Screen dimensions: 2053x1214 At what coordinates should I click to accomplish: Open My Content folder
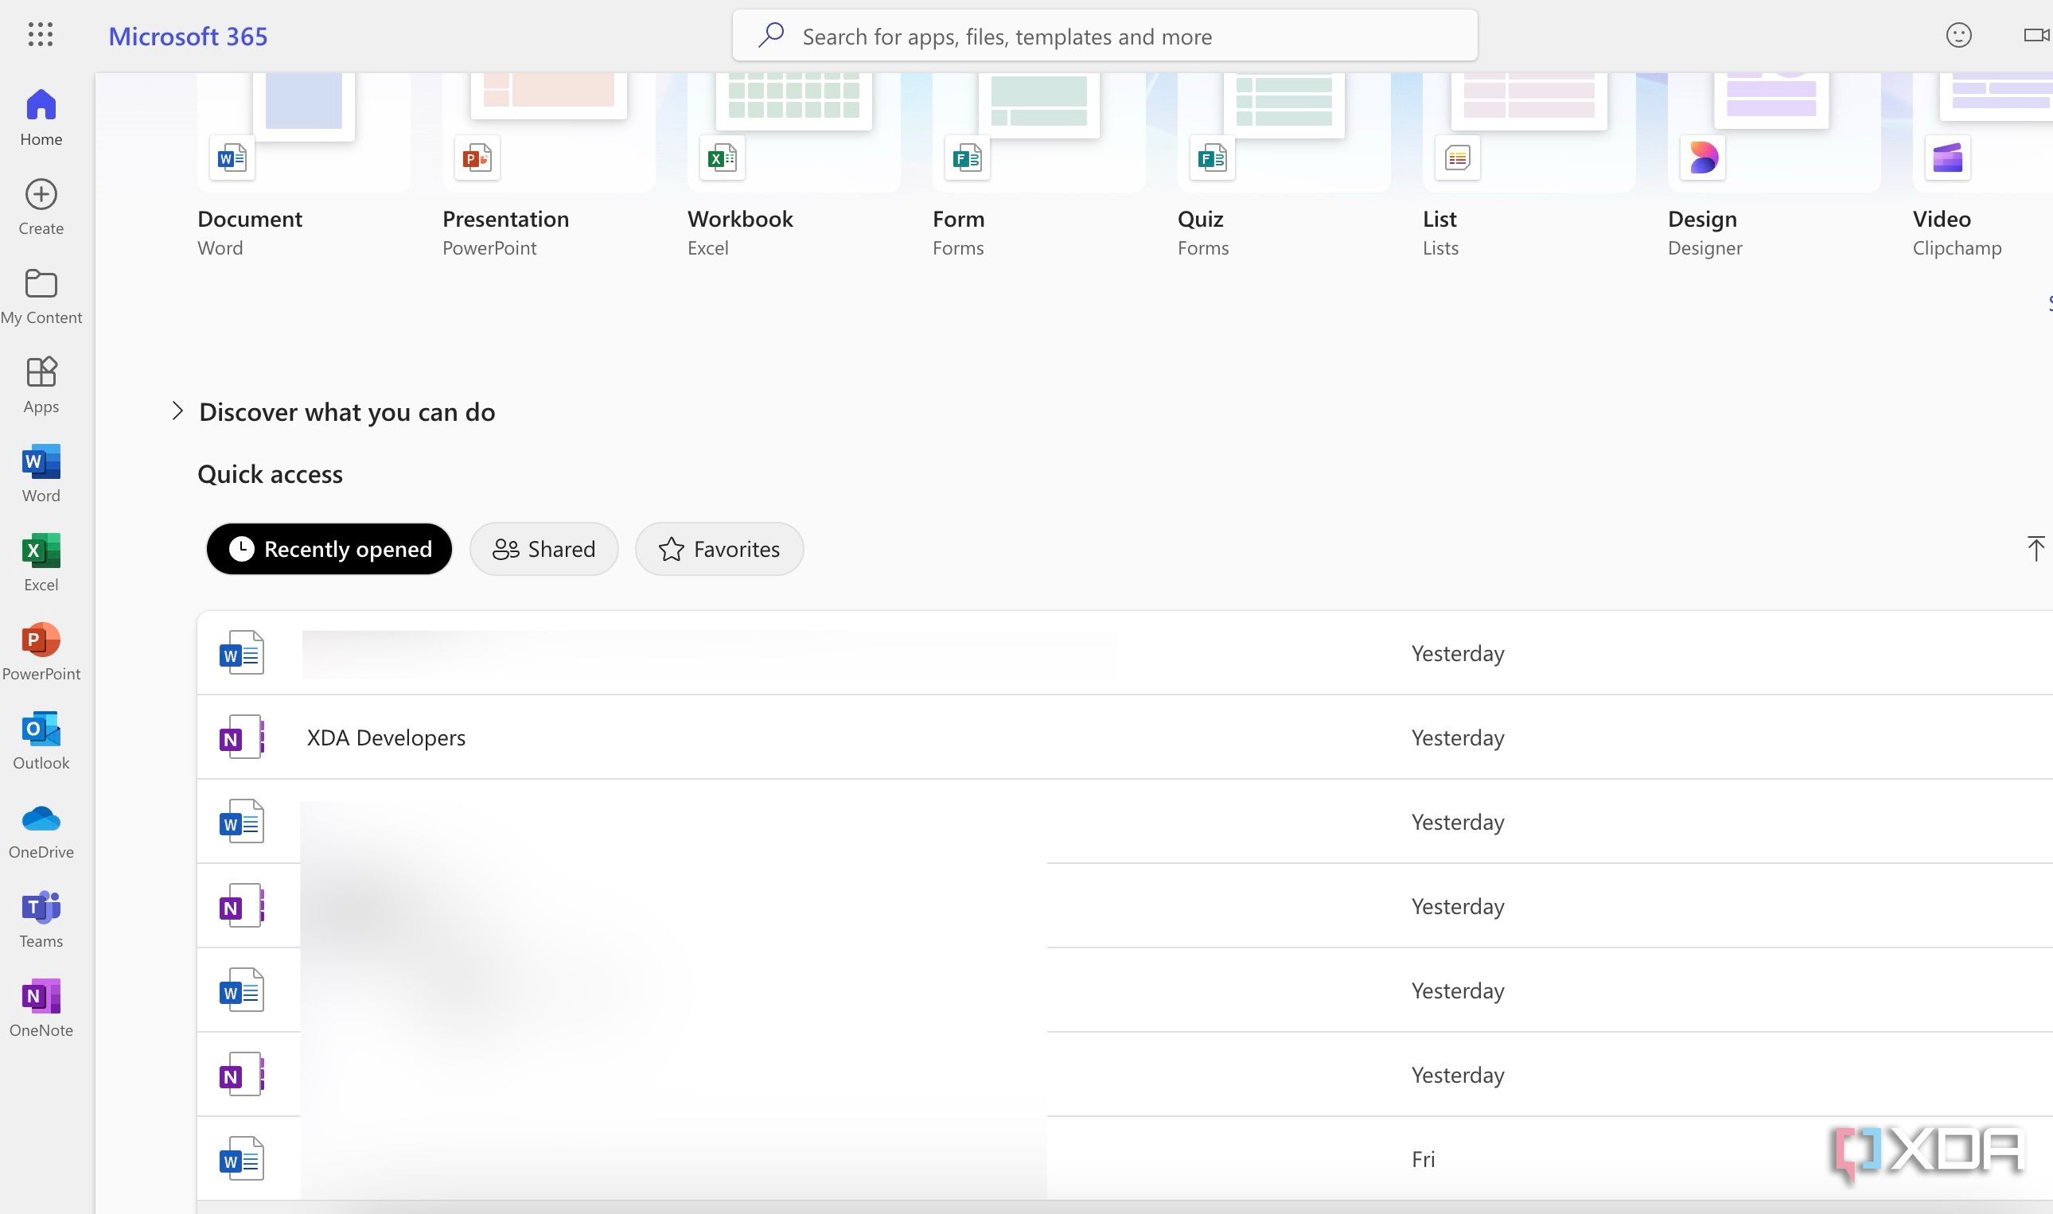pyautogui.click(x=41, y=295)
